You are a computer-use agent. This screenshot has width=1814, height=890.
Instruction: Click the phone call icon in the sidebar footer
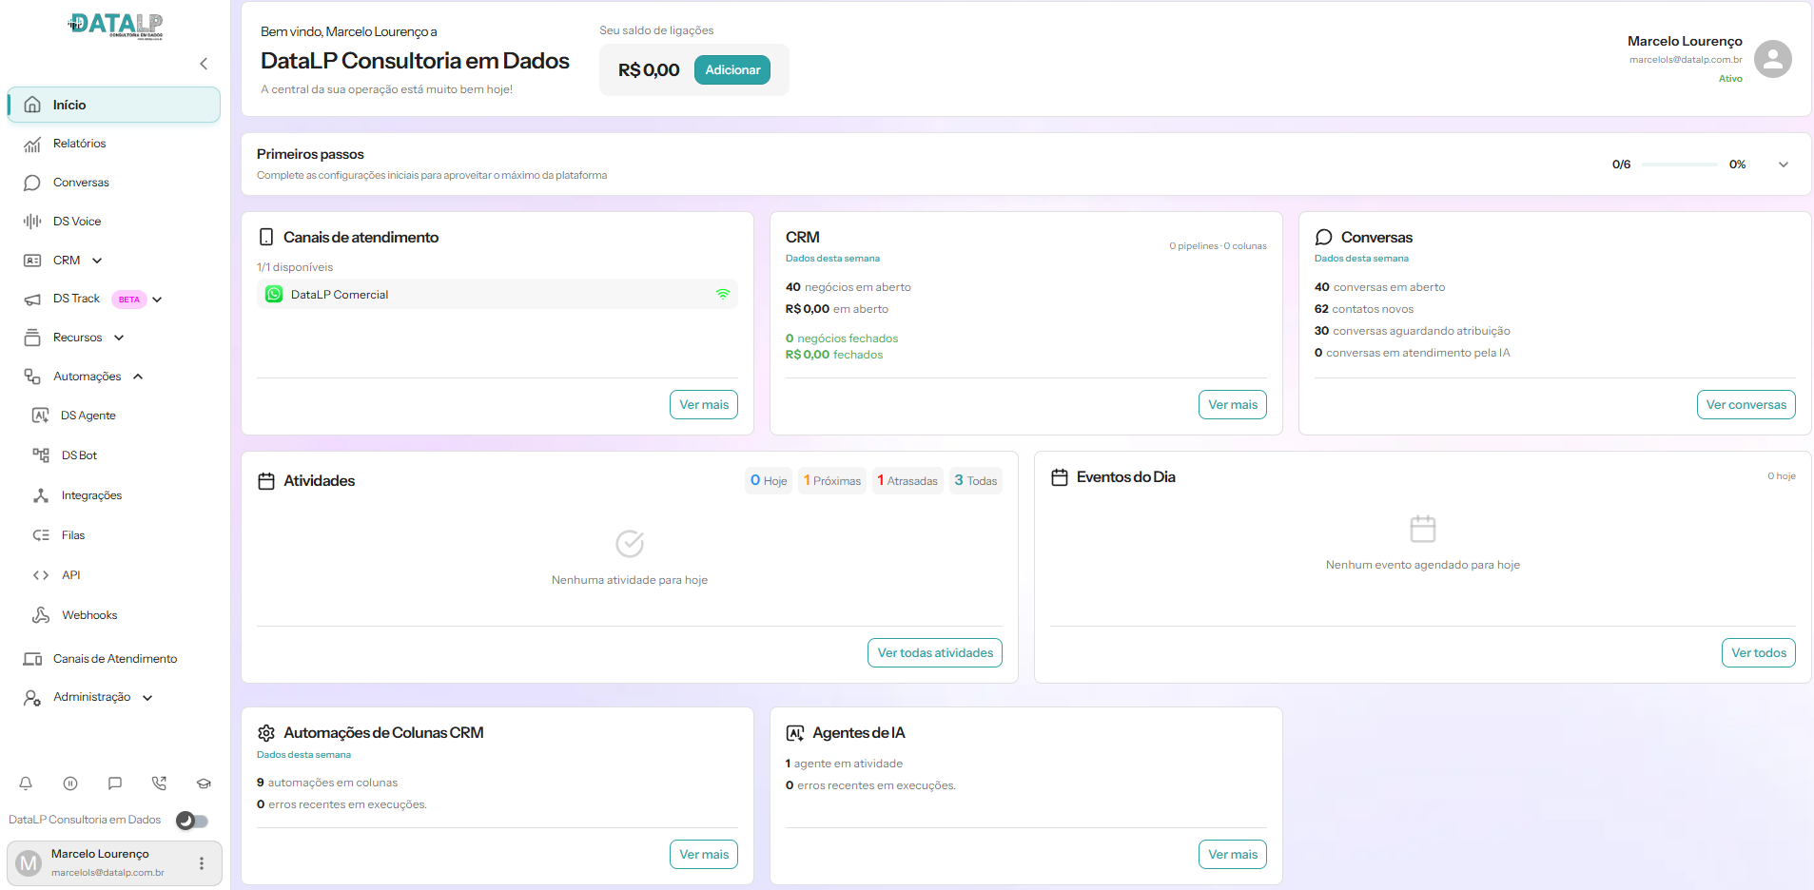[x=159, y=784]
